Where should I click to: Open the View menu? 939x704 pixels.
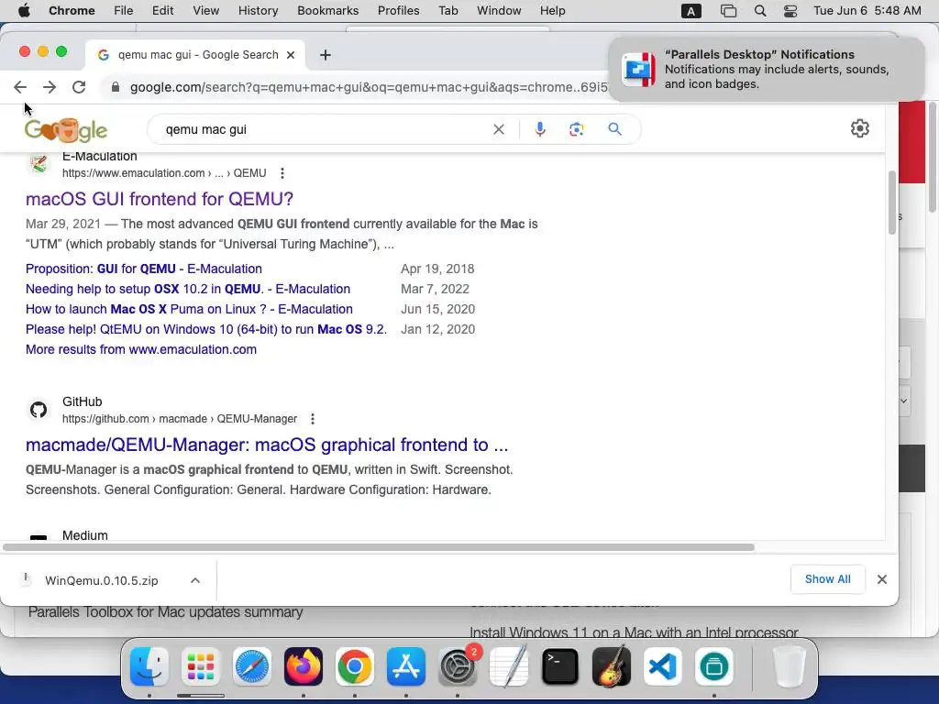pos(205,11)
